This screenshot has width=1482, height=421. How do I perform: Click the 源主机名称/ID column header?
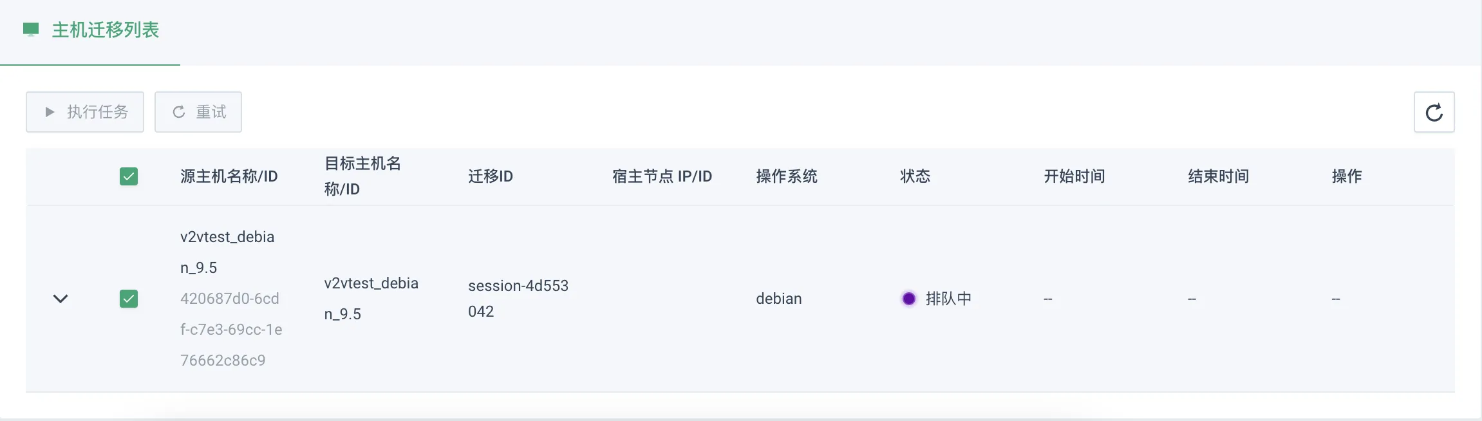click(229, 176)
